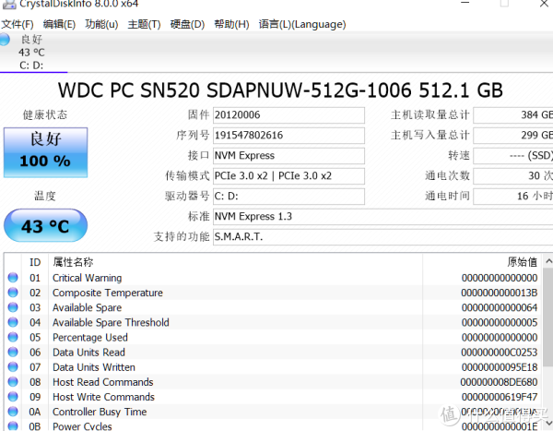553x431 pixels.
Task: Click the rotation rate field ---- (SSD)
Action: 512,156
